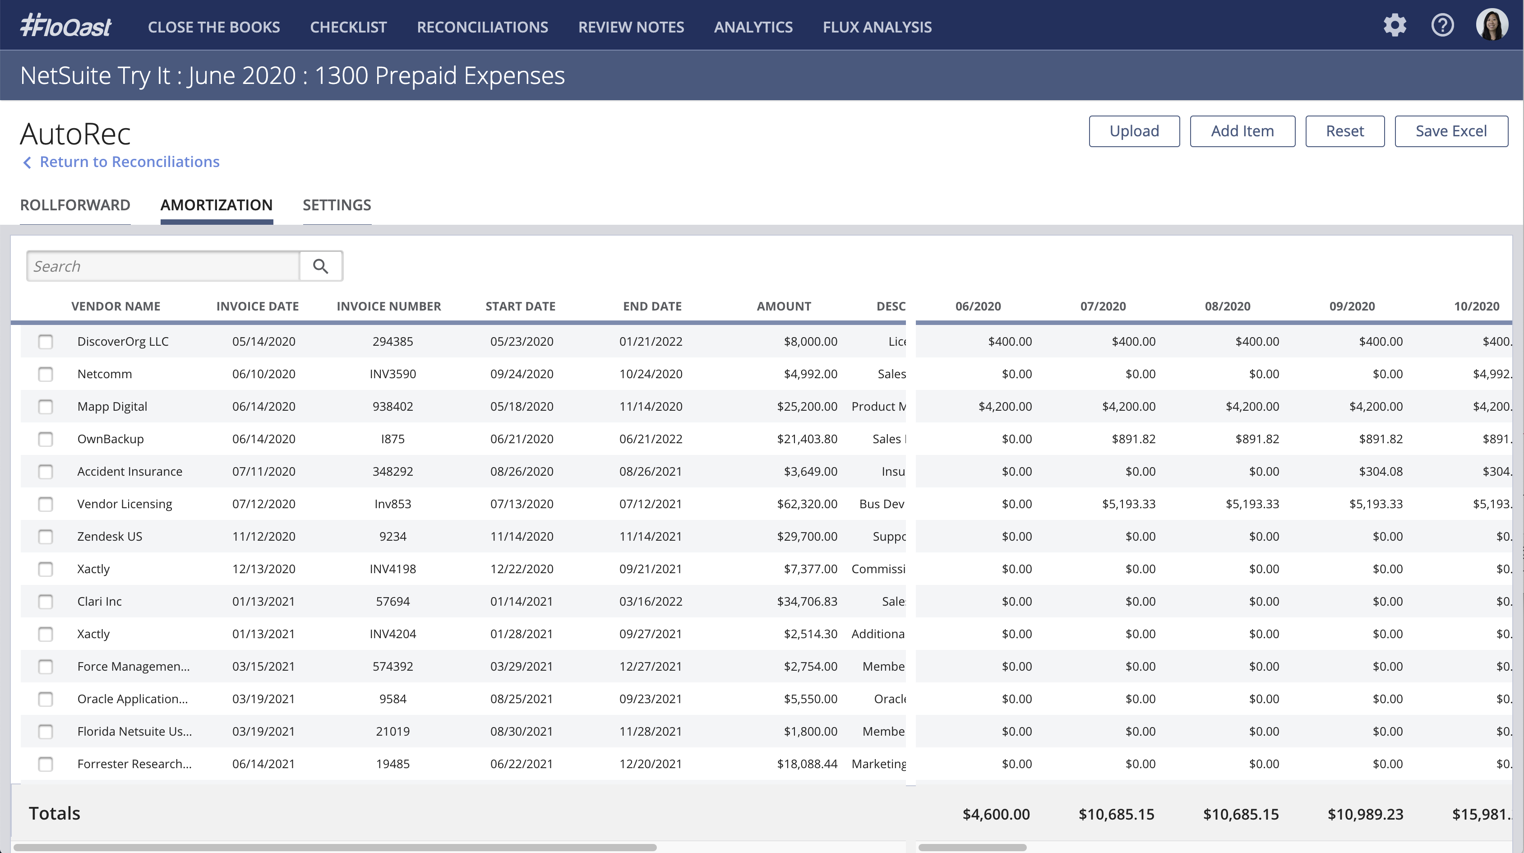
Task: Open the settings gear icon
Action: [x=1395, y=25]
